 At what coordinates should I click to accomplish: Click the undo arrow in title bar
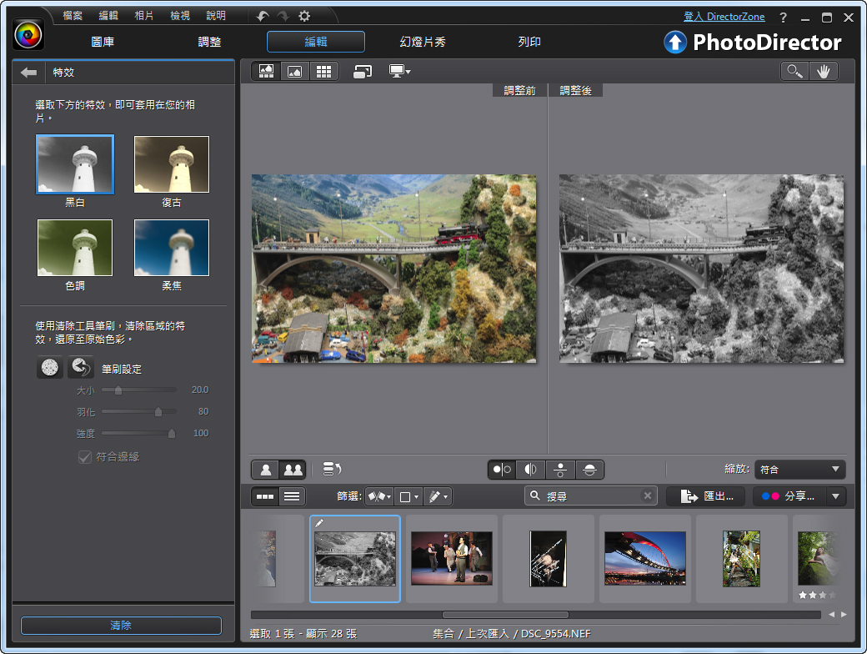263,16
